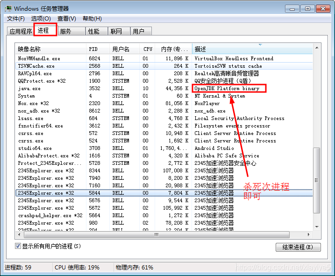The image size is (335, 276).
Task: Switch to the 进程 tab
Action: pyautogui.click(x=45, y=30)
